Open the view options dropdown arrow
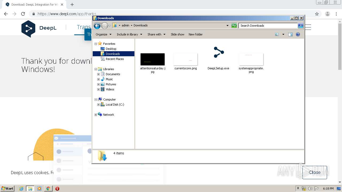Viewport: 342px width, 192px height. pyautogui.click(x=283, y=34)
